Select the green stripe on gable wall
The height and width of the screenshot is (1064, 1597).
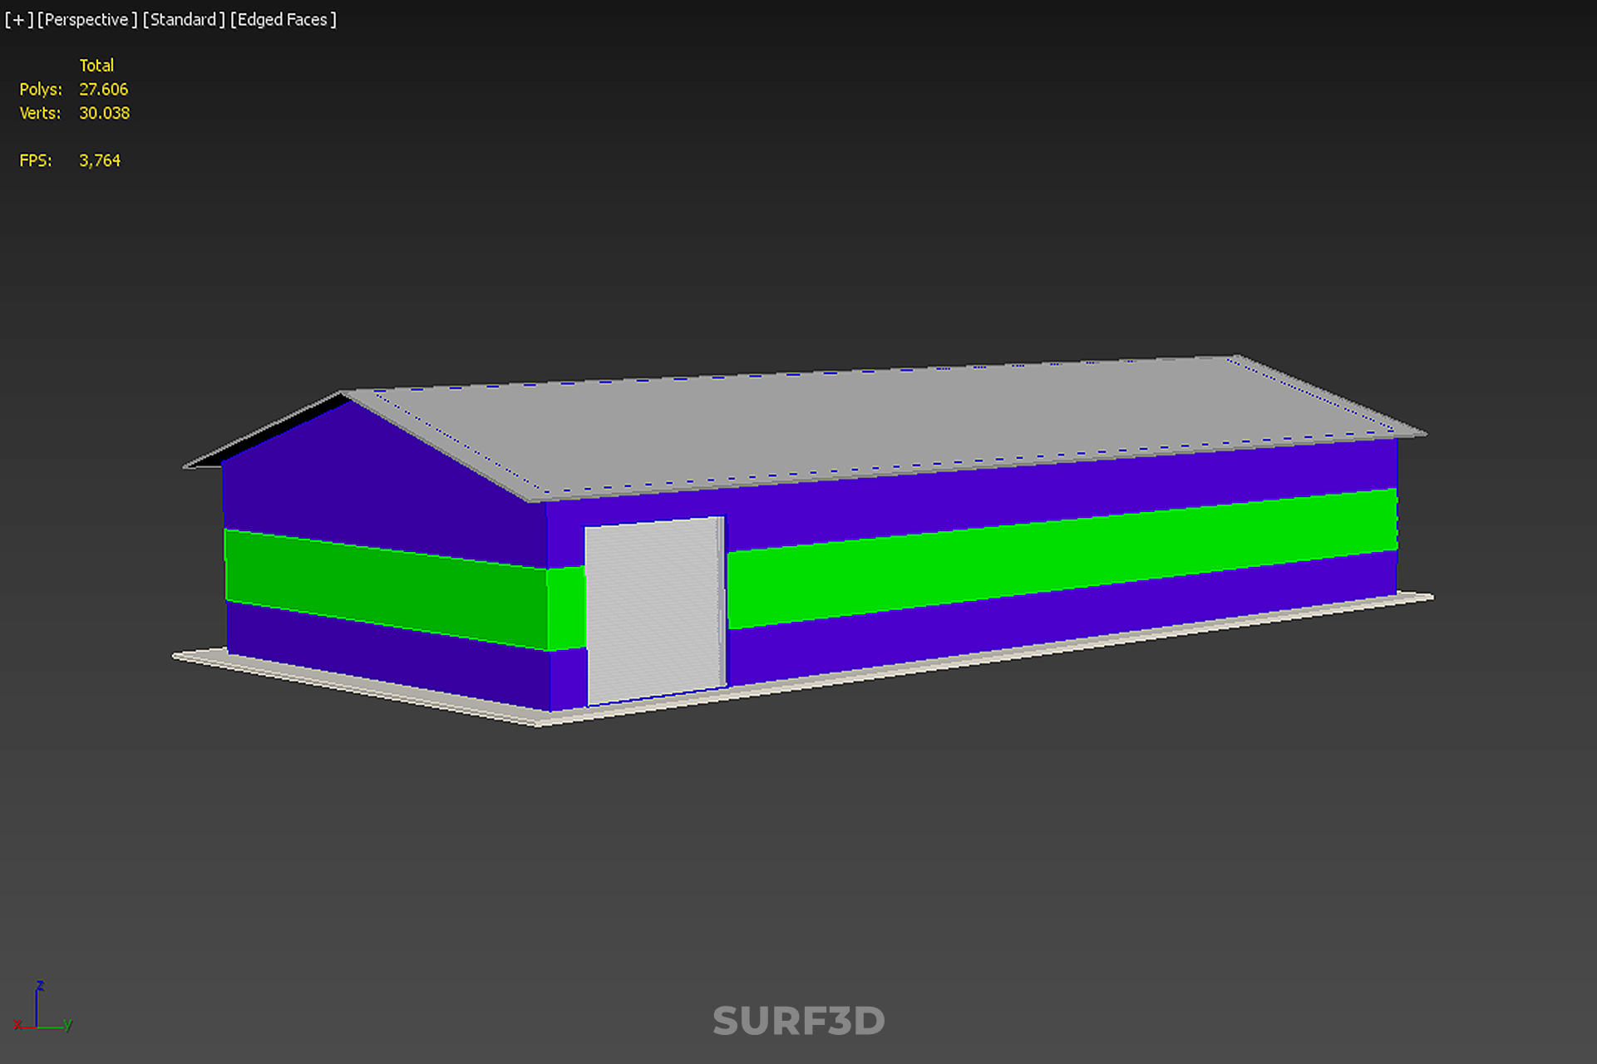click(x=382, y=587)
